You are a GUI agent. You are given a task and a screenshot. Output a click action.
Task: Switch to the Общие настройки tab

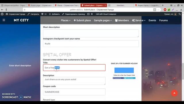[14, 5]
